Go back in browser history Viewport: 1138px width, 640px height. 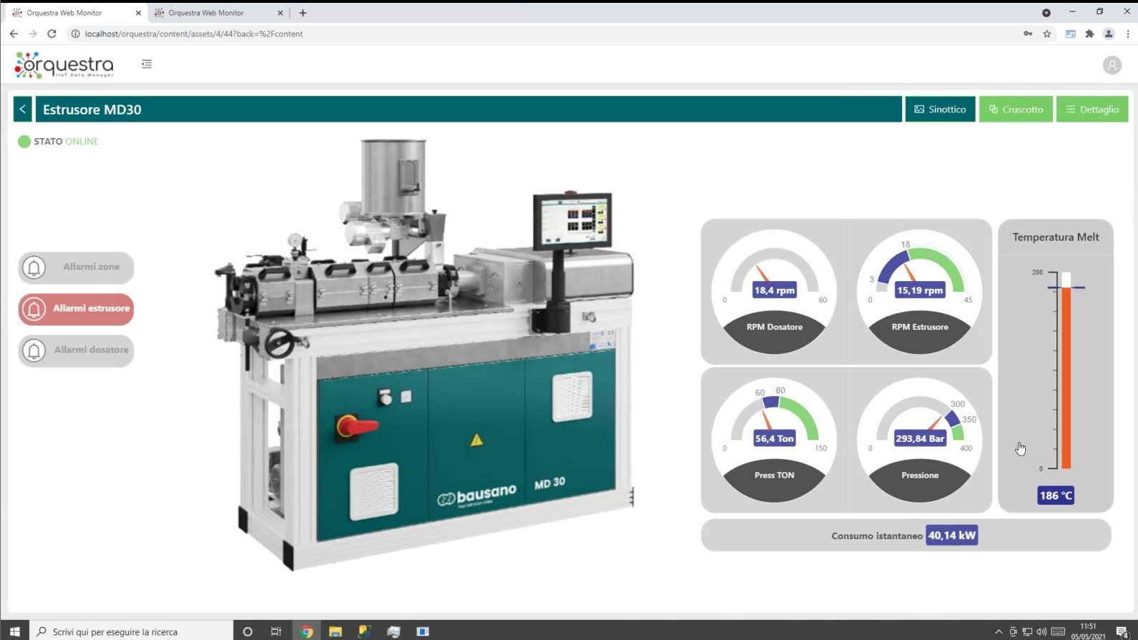click(x=14, y=34)
